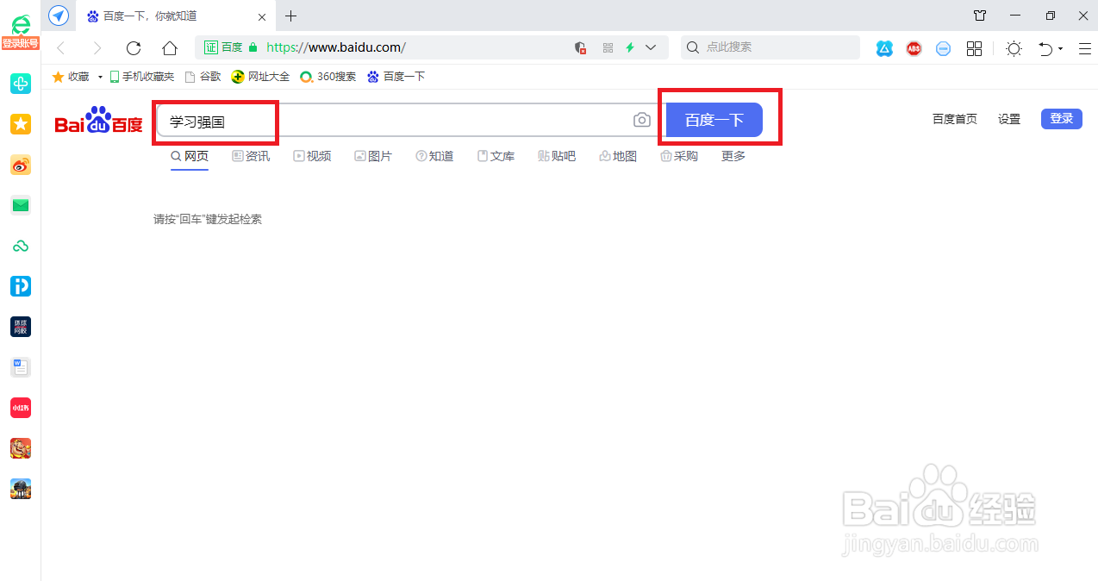
Task: Toggle day/night mode with sun icon
Action: click(x=1014, y=48)
